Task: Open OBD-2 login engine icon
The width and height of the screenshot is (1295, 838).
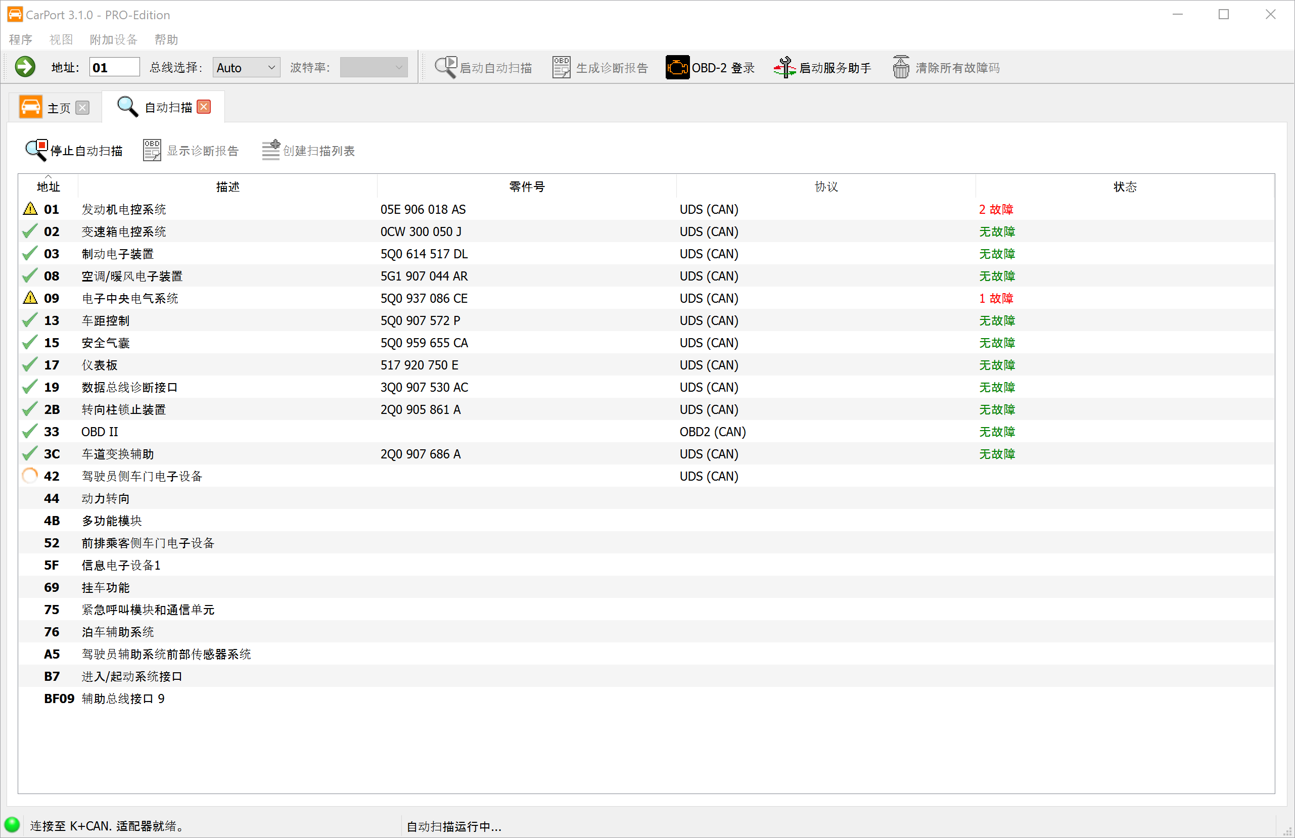Action: coord(677,67)
